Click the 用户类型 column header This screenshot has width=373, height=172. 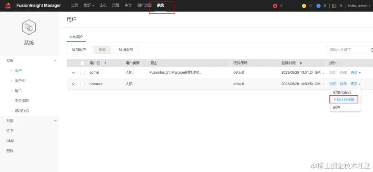point(132,63)
